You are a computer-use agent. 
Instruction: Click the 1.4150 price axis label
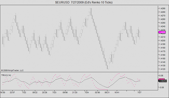click(162, 58)
